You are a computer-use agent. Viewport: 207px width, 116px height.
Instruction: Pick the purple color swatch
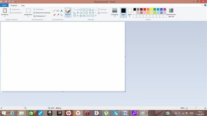coord(165,9)
